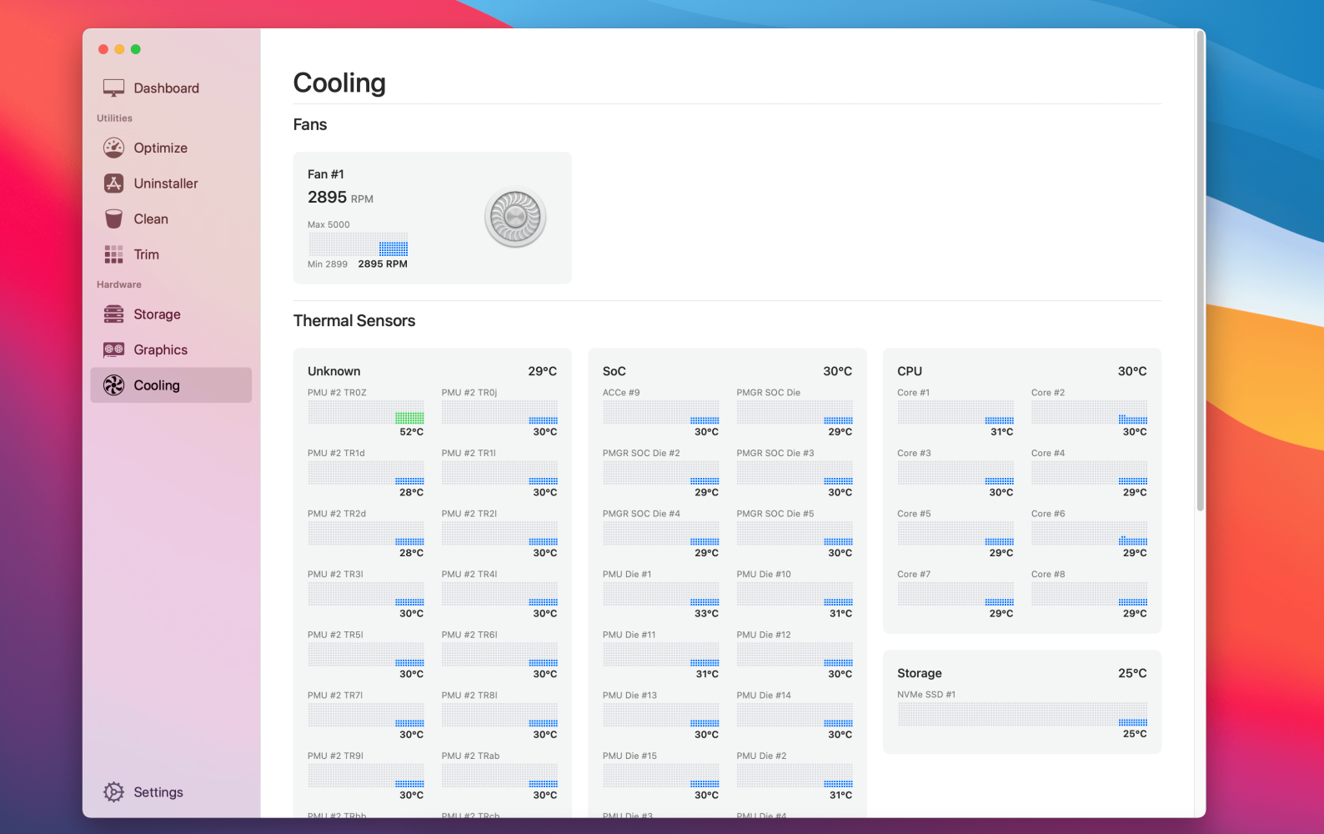This screenshot has height=834, width=1324.
Task: Click the NVMe SSD #1 temperature bar
Action: pyautogui.click(x=1022, y=715)
